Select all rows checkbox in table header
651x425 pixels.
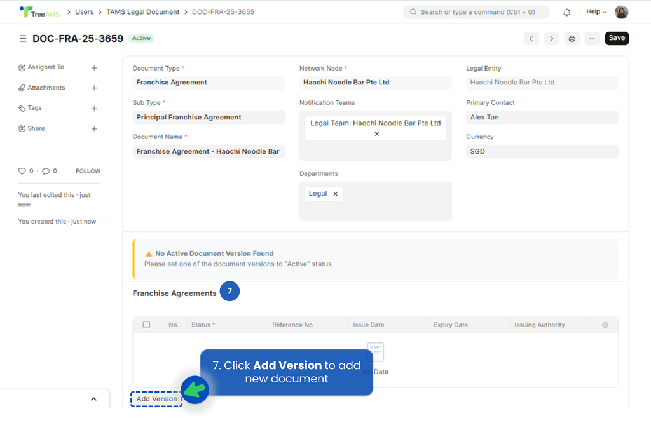tap(146, 325)
